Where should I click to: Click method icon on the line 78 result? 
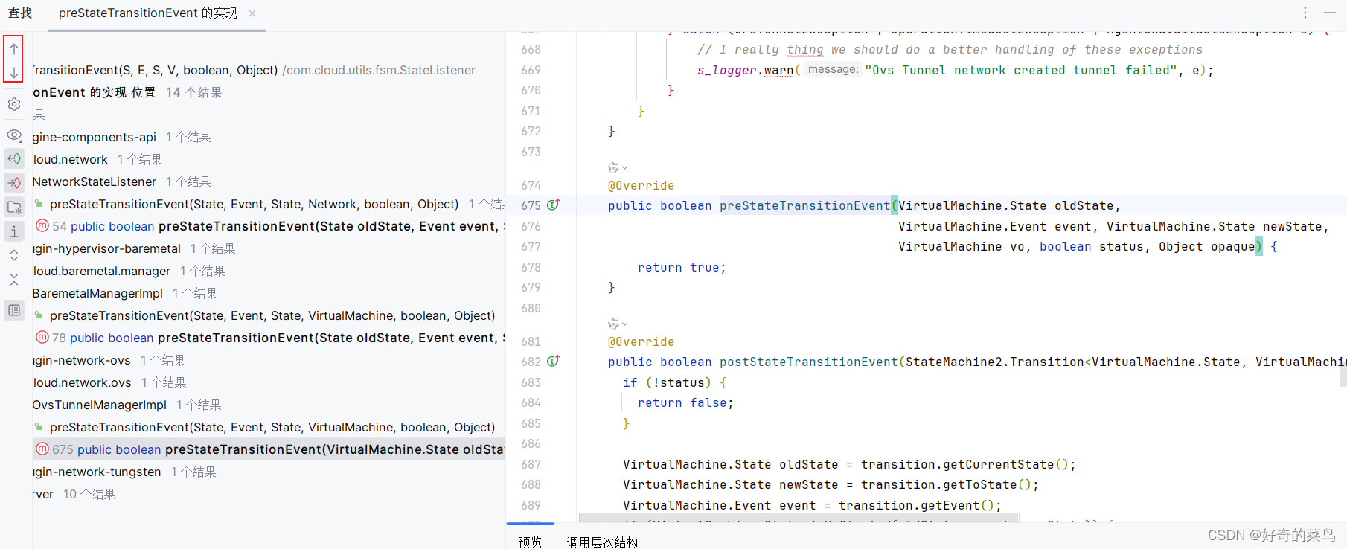point(42,337)
